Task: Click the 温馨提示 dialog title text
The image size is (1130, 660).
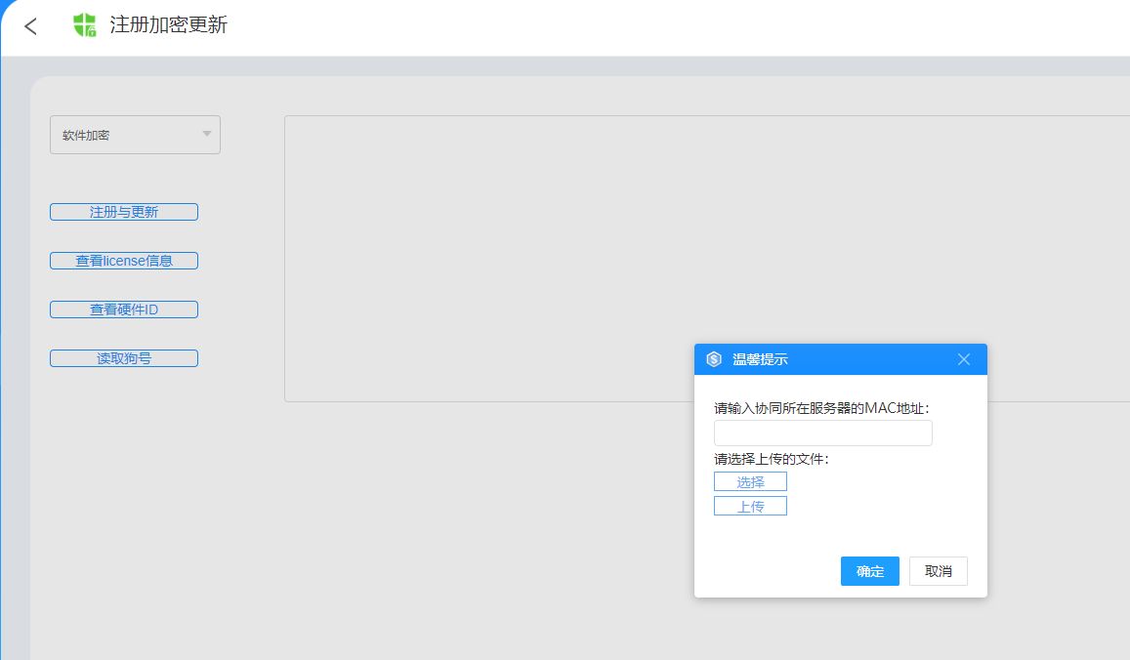Action: pyautogui.click(x=760, y=359)
